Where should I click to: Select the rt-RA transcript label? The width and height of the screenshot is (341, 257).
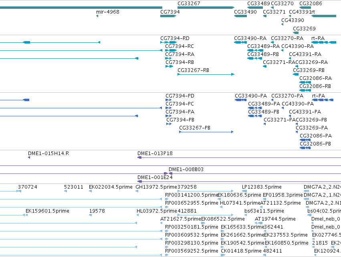(318, 38)
